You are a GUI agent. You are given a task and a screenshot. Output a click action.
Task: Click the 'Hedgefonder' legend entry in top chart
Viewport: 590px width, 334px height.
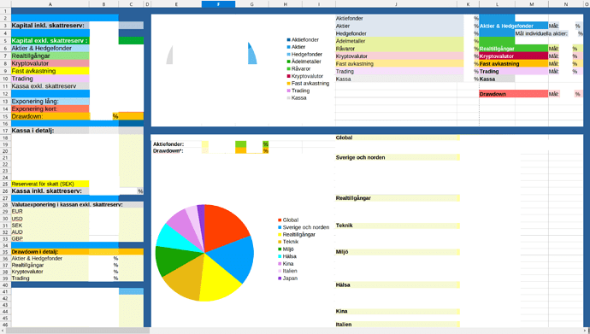304,54
